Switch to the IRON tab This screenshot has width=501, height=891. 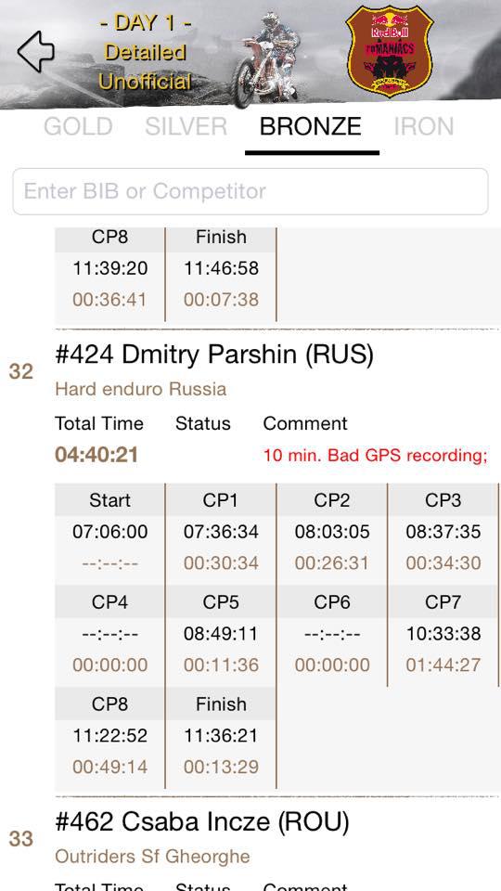[x=424, y=126]
